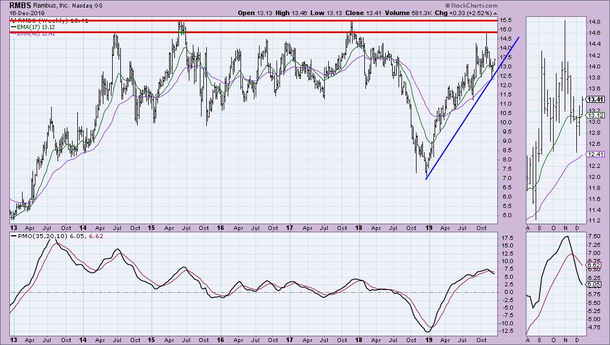Click year 18 on the price panel time axis
610x345 pixels.
[358, 228]
